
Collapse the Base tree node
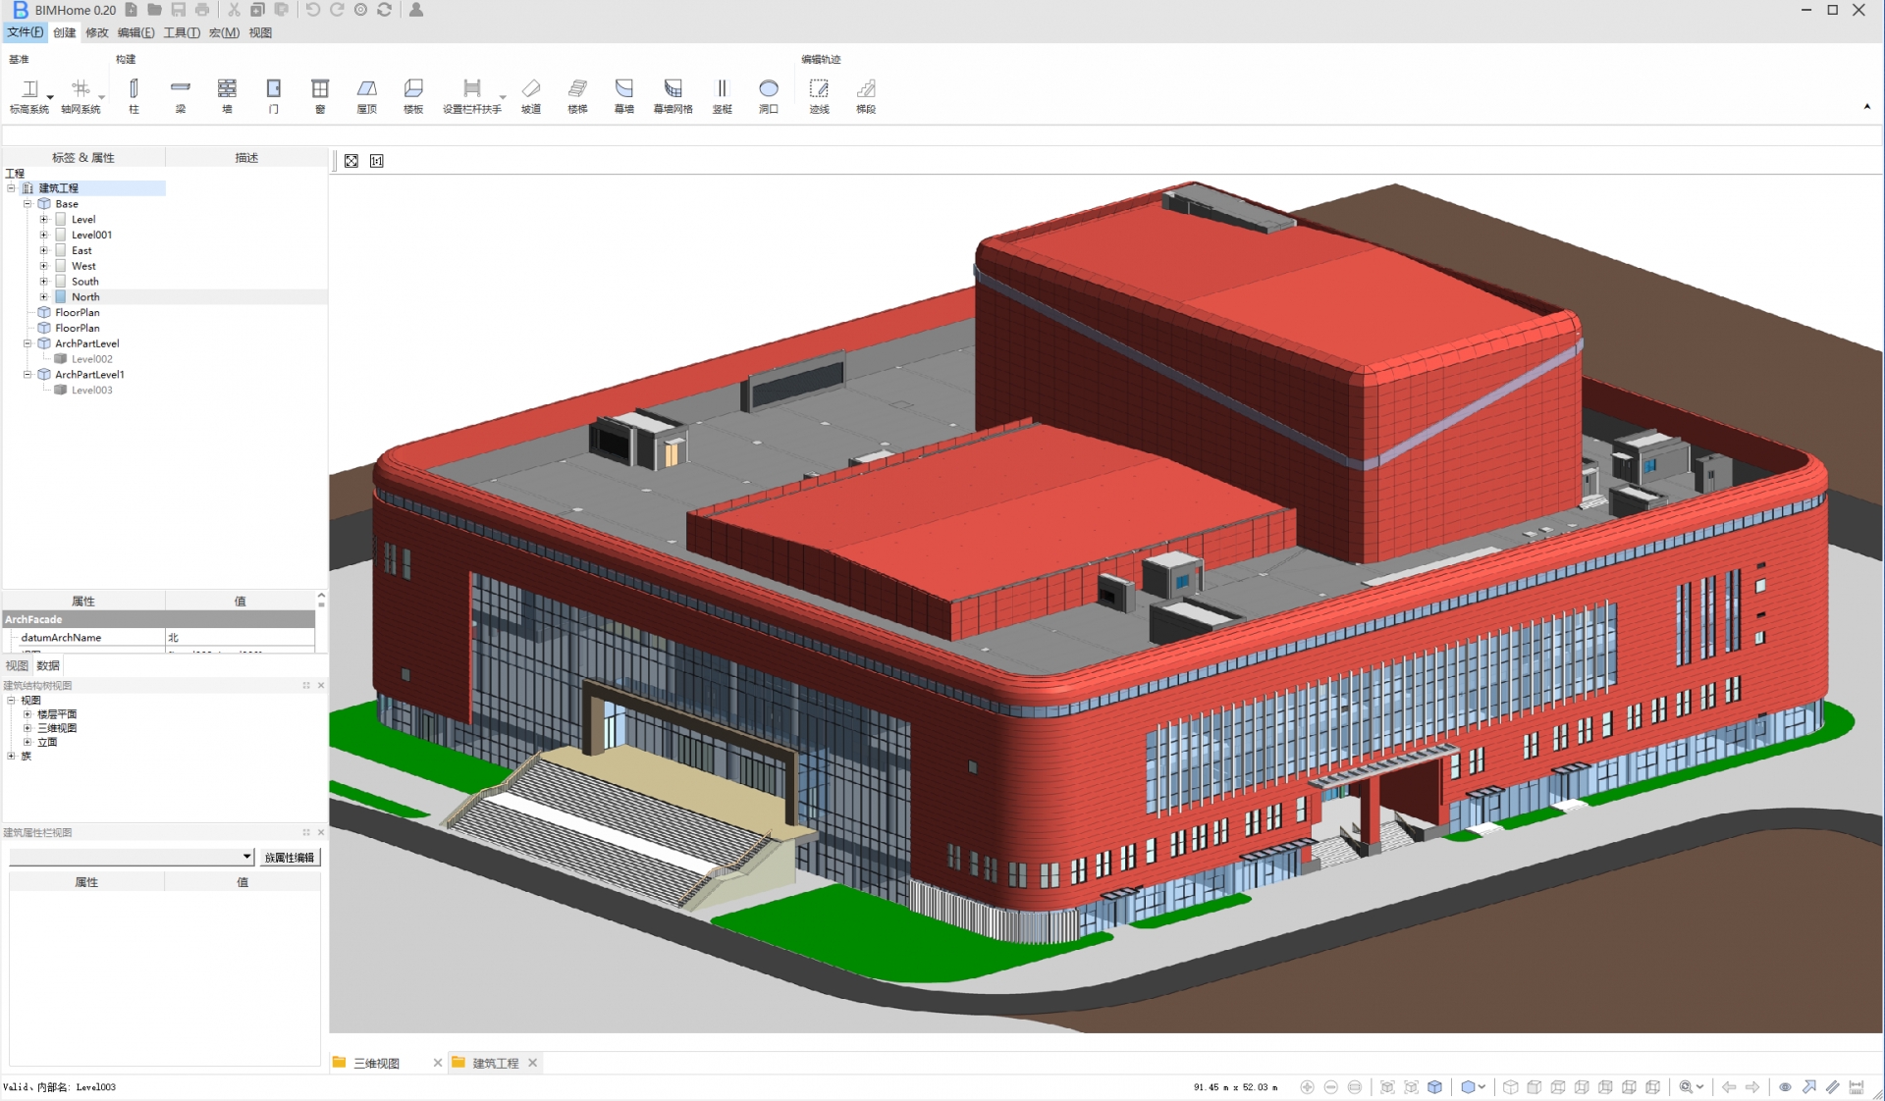27,204
